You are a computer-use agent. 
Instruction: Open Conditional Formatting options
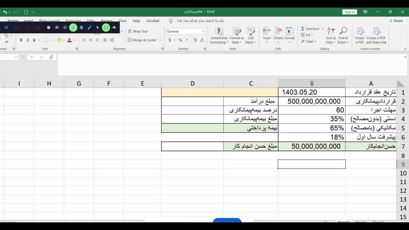click(219, 35)
